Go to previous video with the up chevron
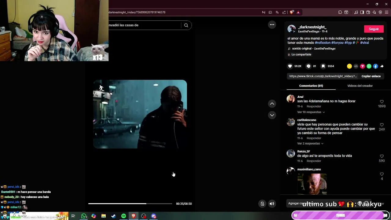 272,104
